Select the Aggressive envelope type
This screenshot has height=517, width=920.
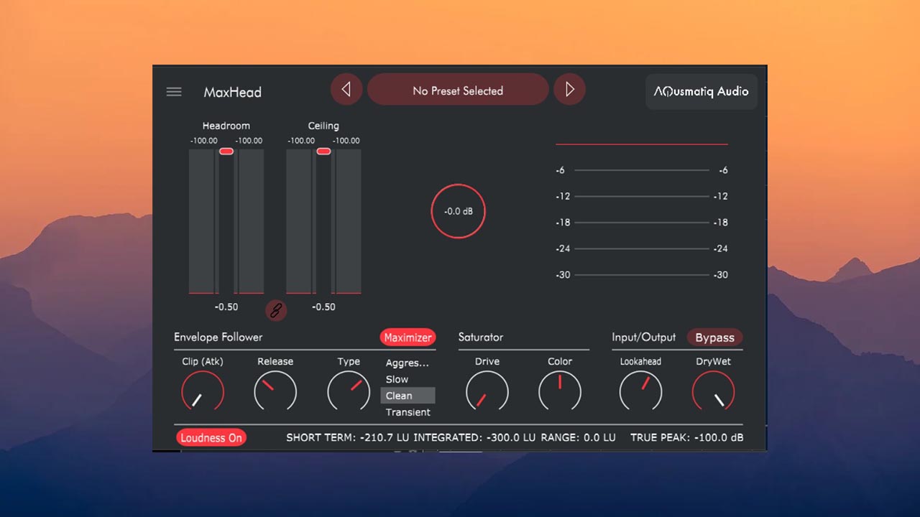pyautogui.click(x=408, y=363)
